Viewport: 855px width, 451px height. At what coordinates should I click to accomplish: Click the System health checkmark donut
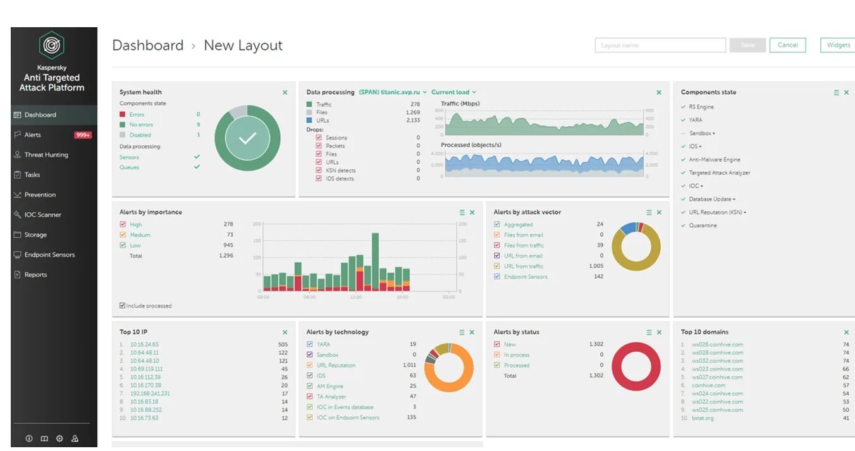coord(247,138)
